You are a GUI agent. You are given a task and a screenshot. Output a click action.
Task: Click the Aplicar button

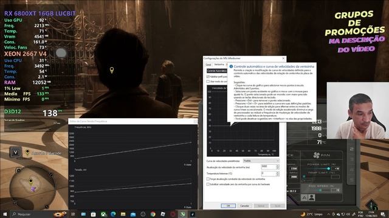tap(261, 206)
